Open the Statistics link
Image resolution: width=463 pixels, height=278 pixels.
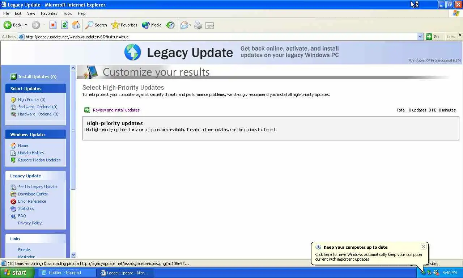(x=26, y=208)
